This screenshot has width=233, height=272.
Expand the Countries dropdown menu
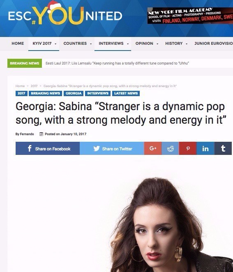coord(77,44)
